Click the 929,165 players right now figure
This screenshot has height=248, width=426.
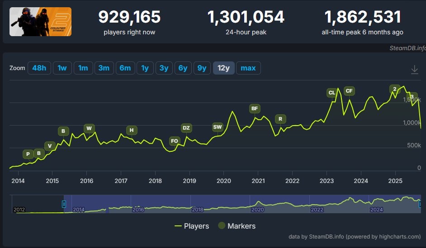pos(129,17)
